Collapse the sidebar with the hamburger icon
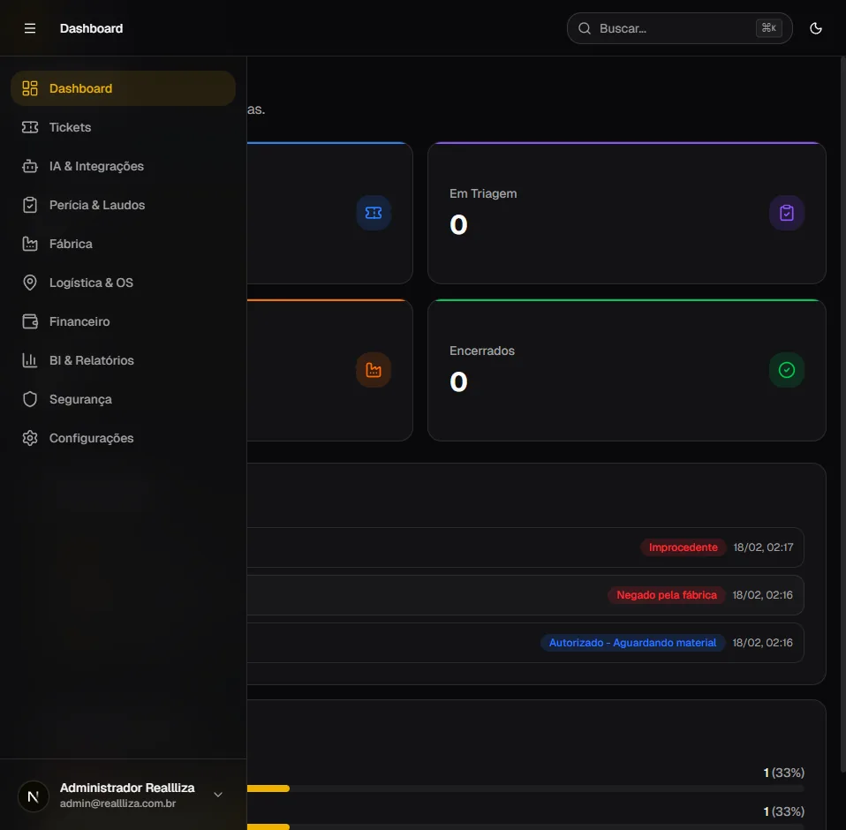This screenshot has height=830, width=846. (30, 28)
